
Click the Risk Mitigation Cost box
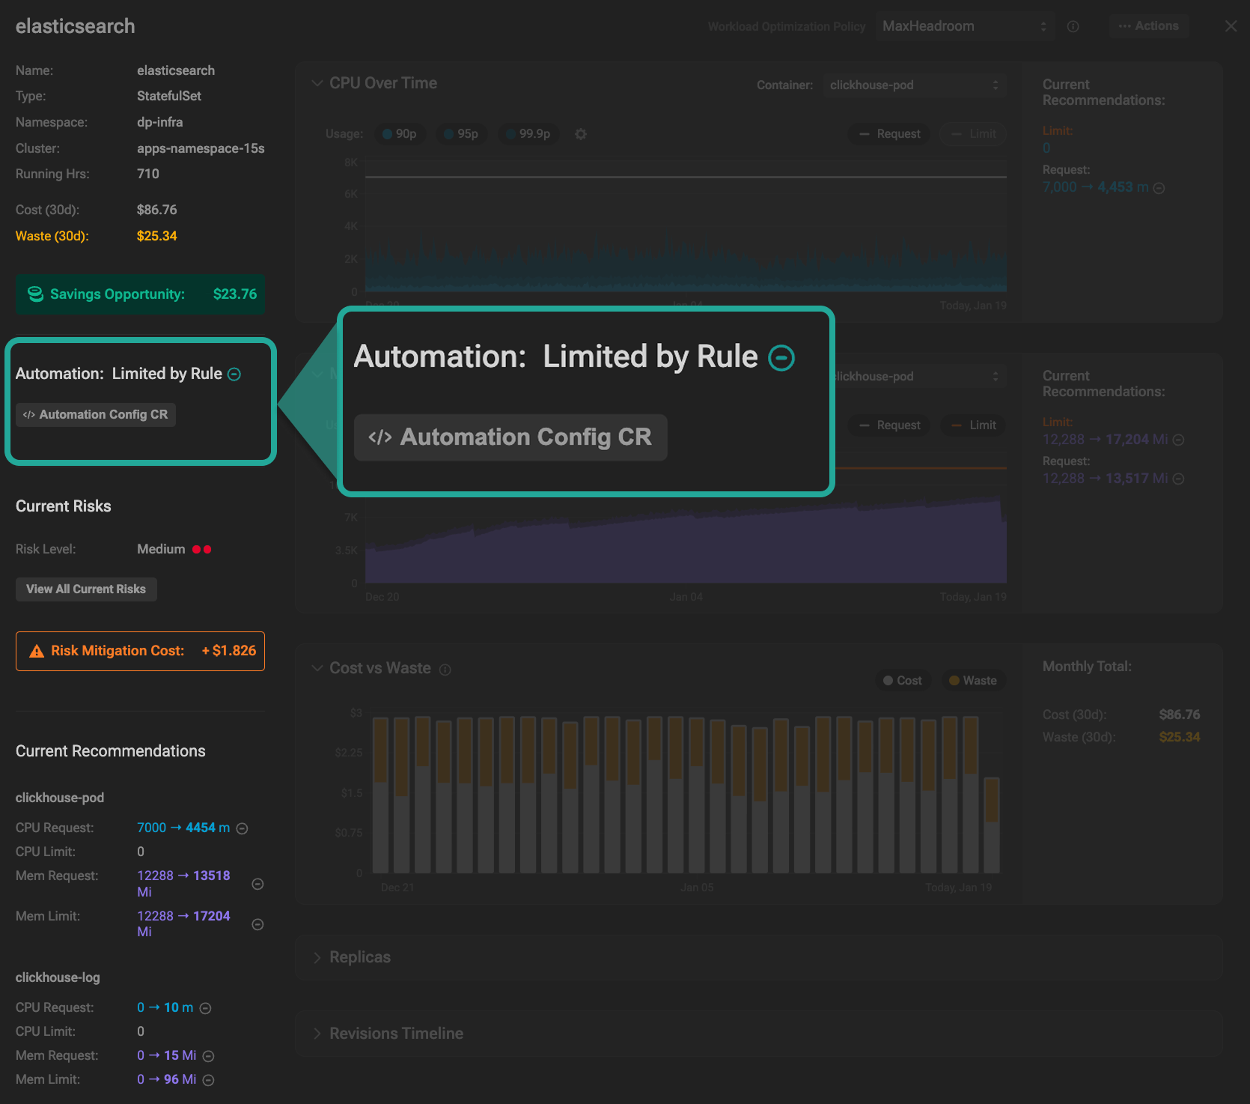coord(140,652)
